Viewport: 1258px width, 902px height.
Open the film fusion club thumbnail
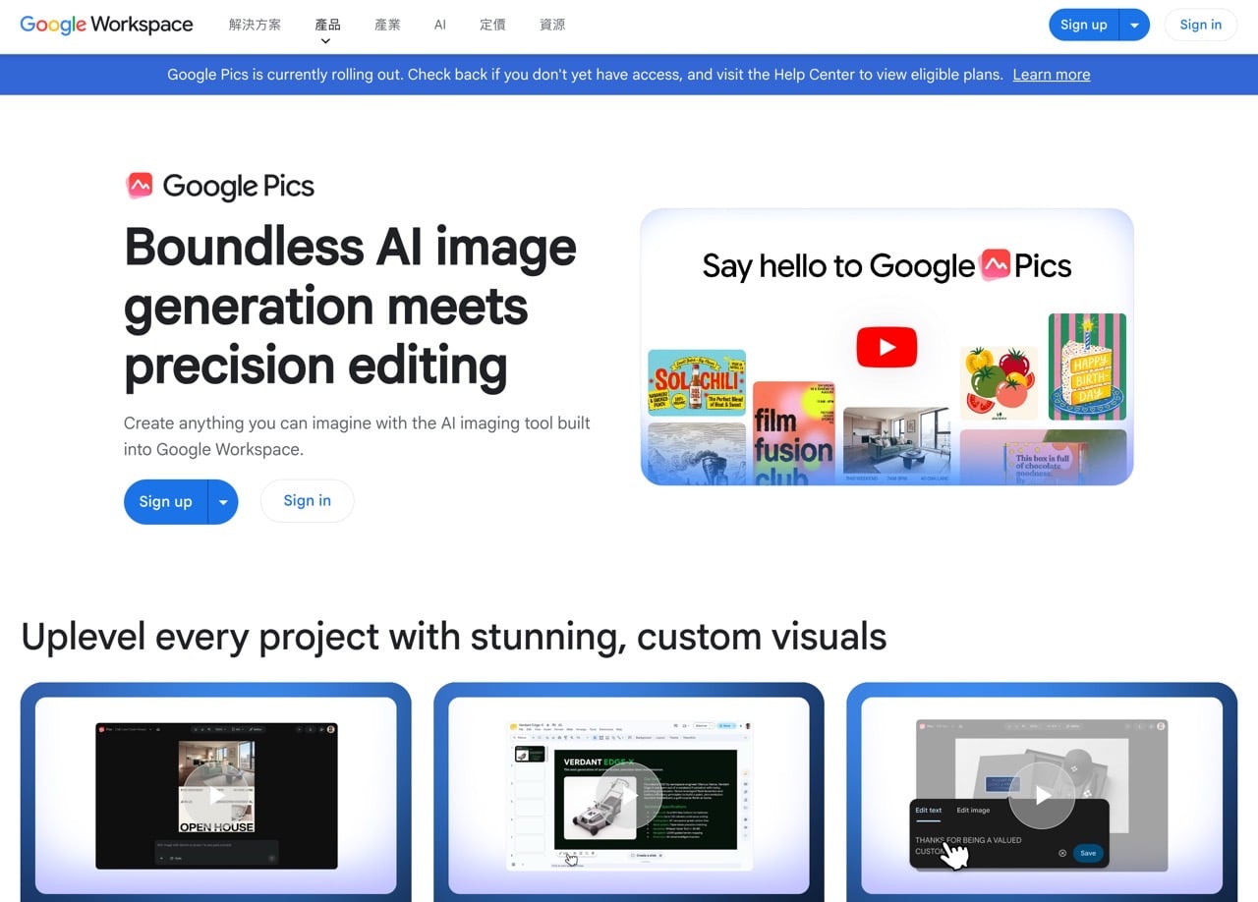[794, 433]
